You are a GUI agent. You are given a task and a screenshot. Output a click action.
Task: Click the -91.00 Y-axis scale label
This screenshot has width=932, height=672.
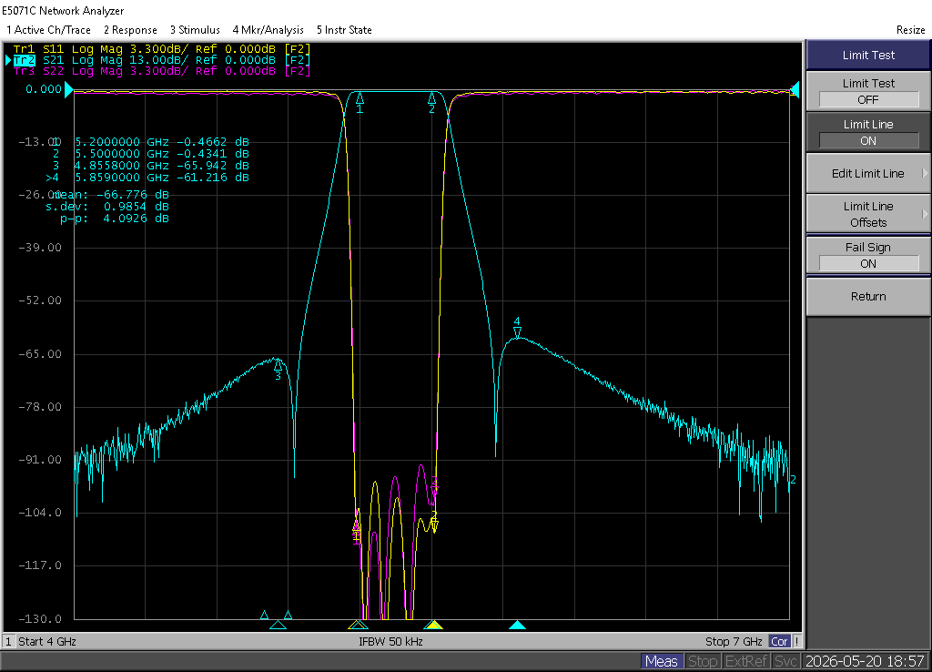coord(40,460)
